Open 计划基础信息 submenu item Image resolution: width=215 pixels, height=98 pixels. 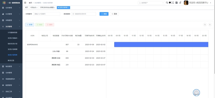click(x=12, y=32)
